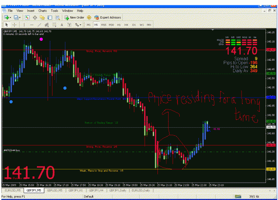Click the blue dot marker near 17:10

[65, 88]
